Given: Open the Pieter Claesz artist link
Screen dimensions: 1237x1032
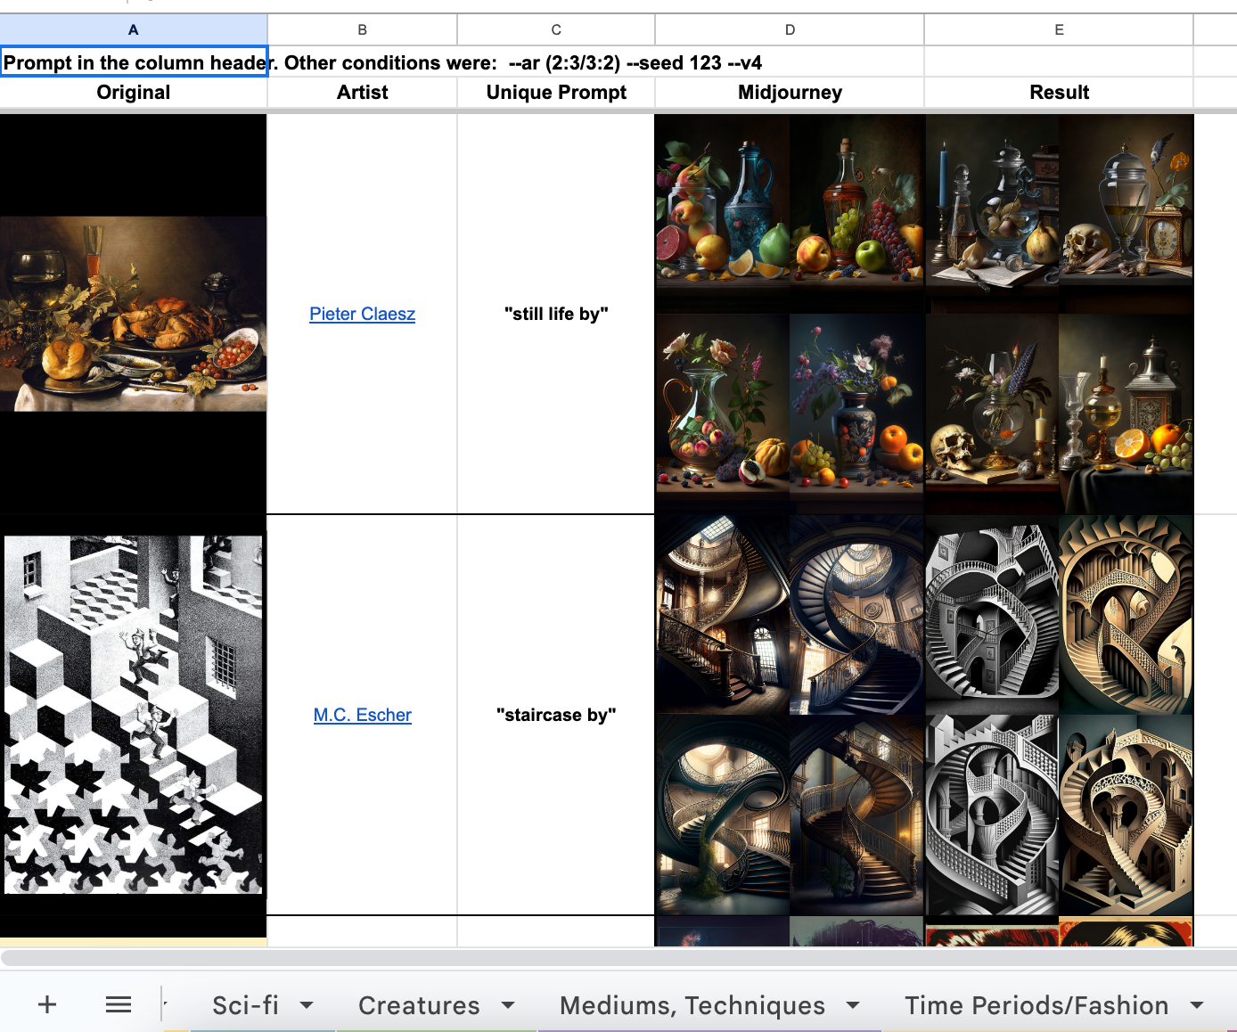Looking at the screenshot, I should [x=362, y=314].
